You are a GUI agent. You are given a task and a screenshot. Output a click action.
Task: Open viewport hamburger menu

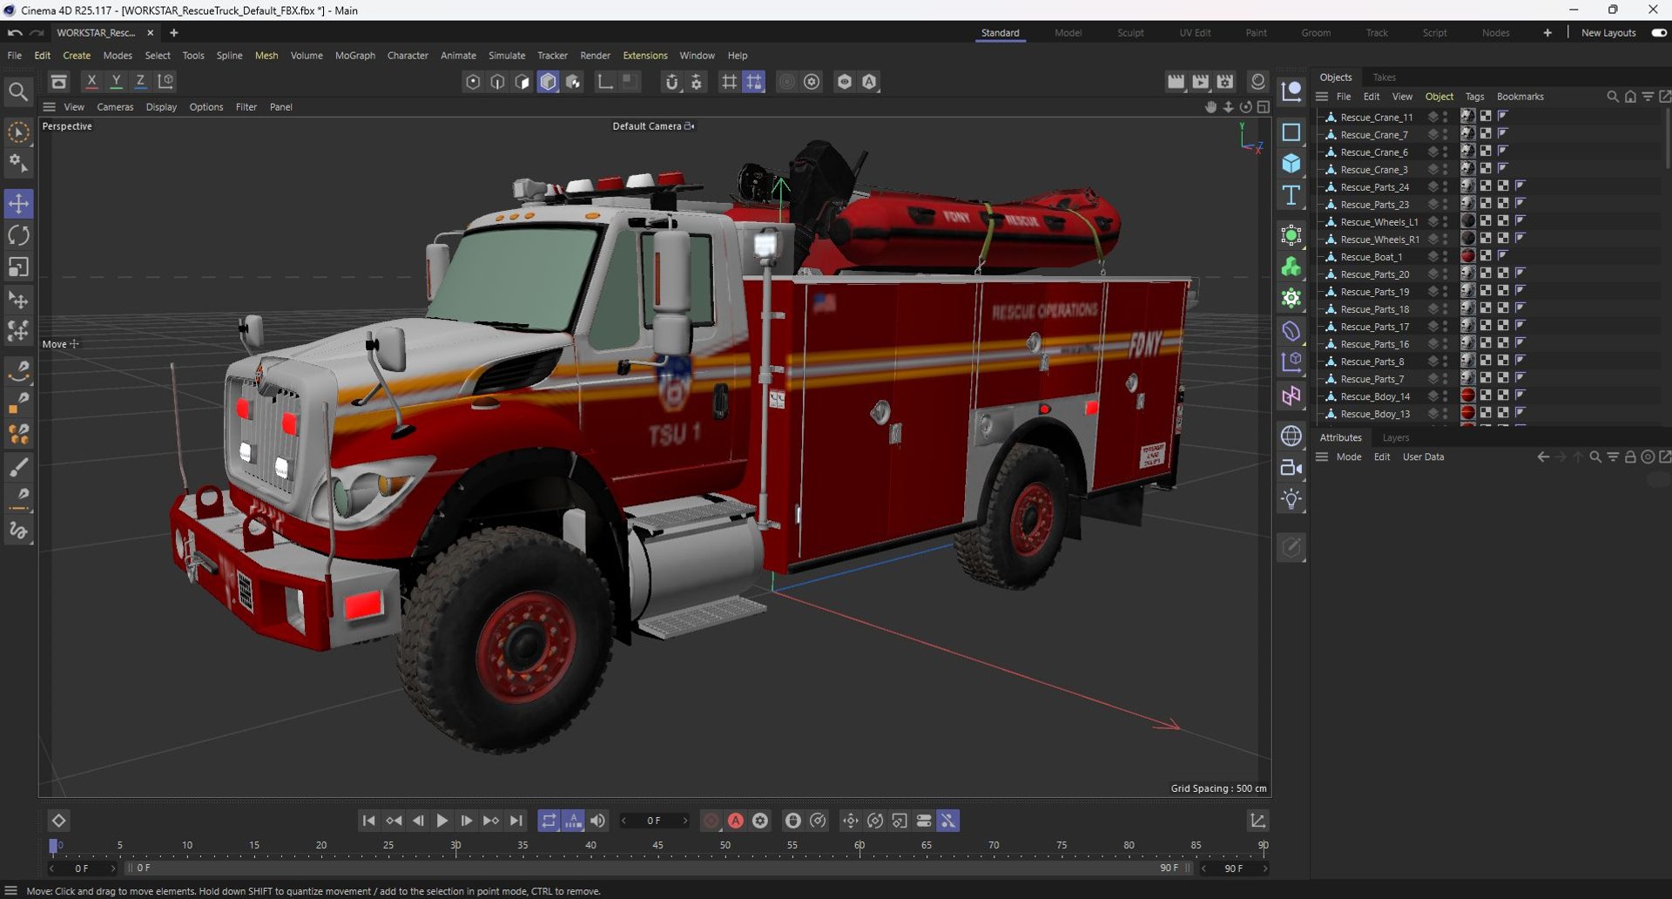coord(49,107)
